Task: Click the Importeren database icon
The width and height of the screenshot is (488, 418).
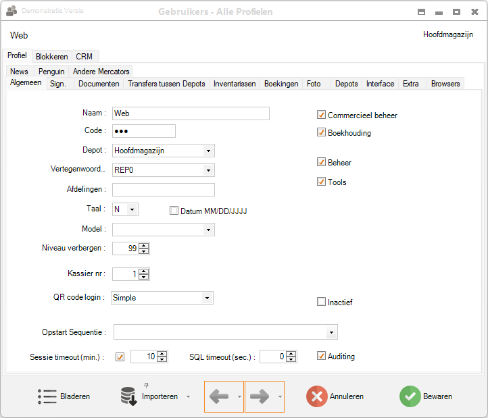Action: pyautogui.click(x=129, y=396)
